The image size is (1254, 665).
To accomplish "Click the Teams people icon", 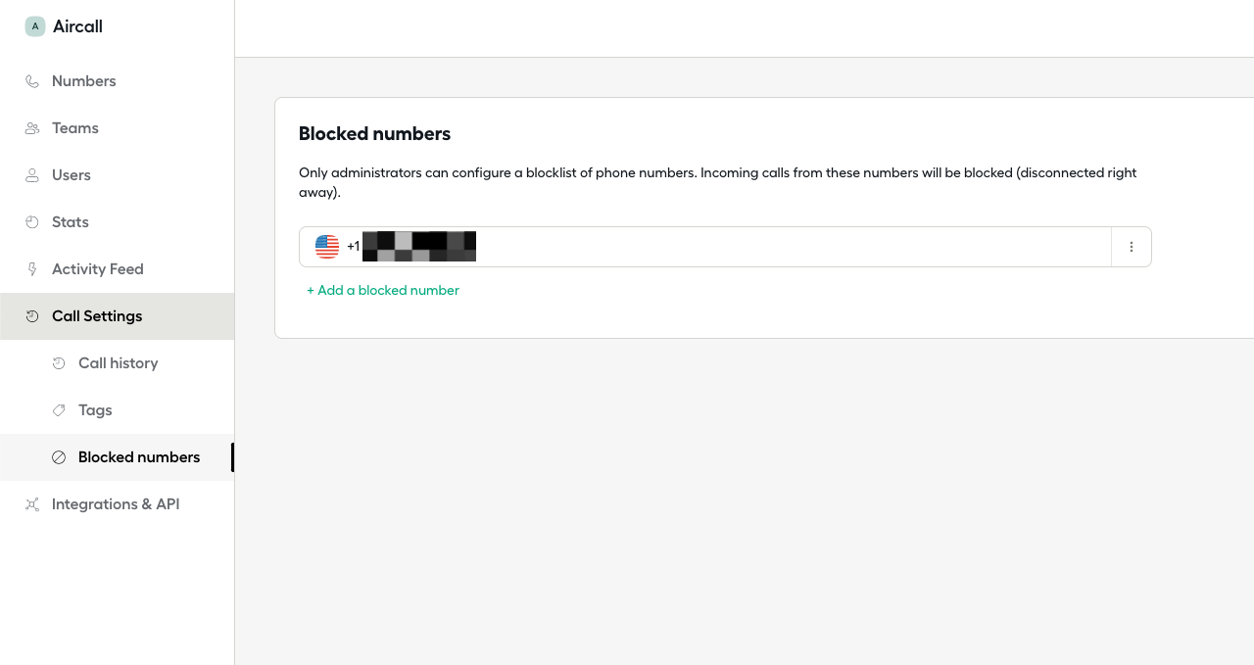I will (32, 128).
